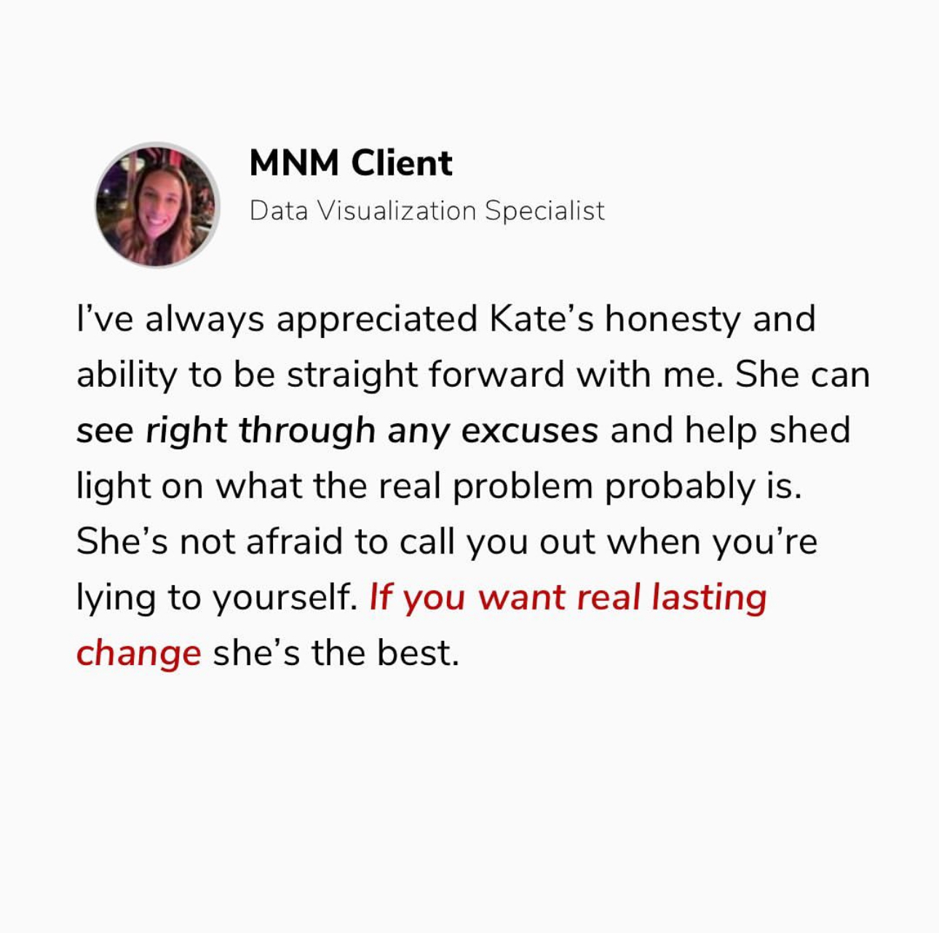Screen dimensions: 939x936
Task: Click the red "If you want real lasting" text
Action: pos(568,597)
